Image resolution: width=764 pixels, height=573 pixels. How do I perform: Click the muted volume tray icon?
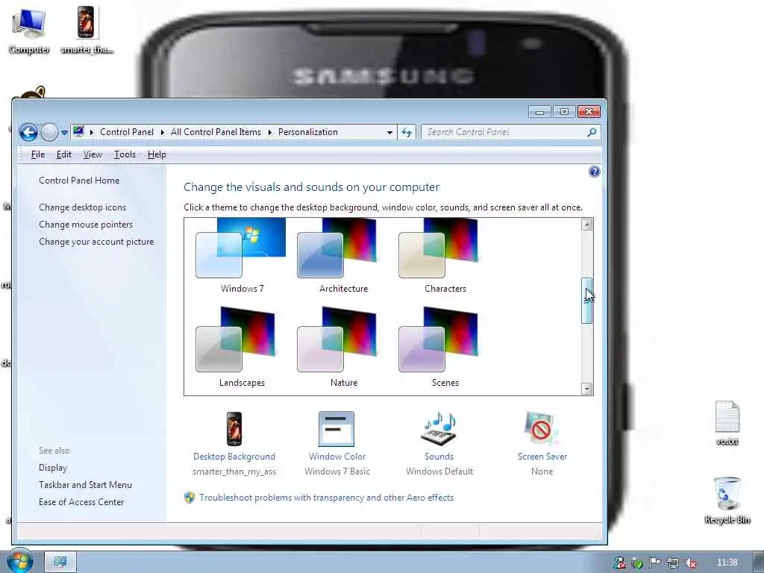point(690,563)
